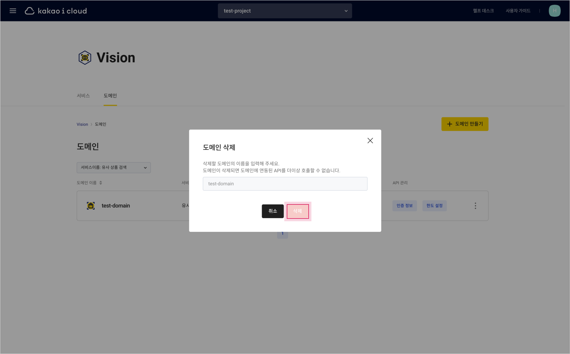
Task: Open the user profile avatar
Action: (554, 11)
